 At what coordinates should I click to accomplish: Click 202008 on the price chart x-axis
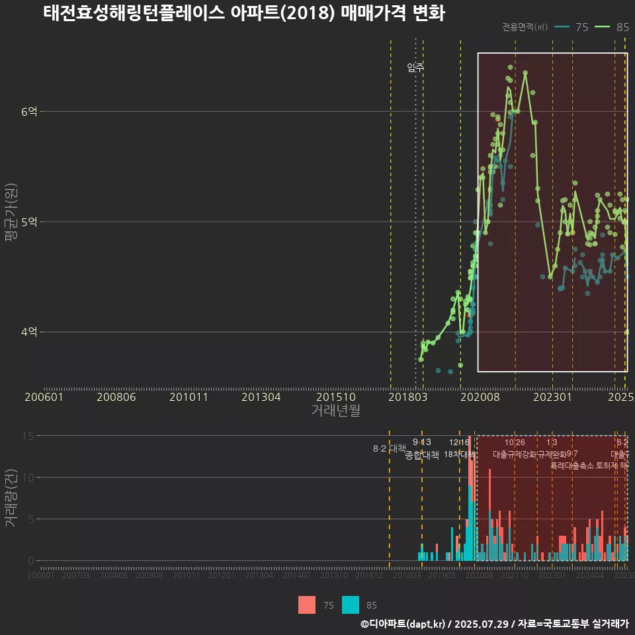coord(480,397)
